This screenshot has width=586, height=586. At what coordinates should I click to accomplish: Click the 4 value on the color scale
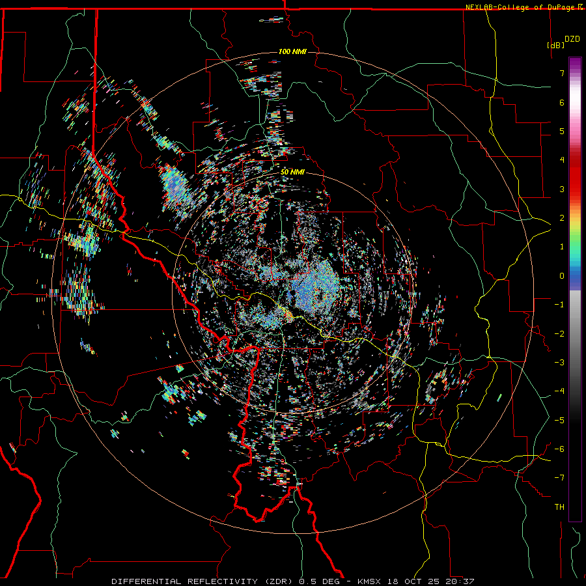pos(562,160)
